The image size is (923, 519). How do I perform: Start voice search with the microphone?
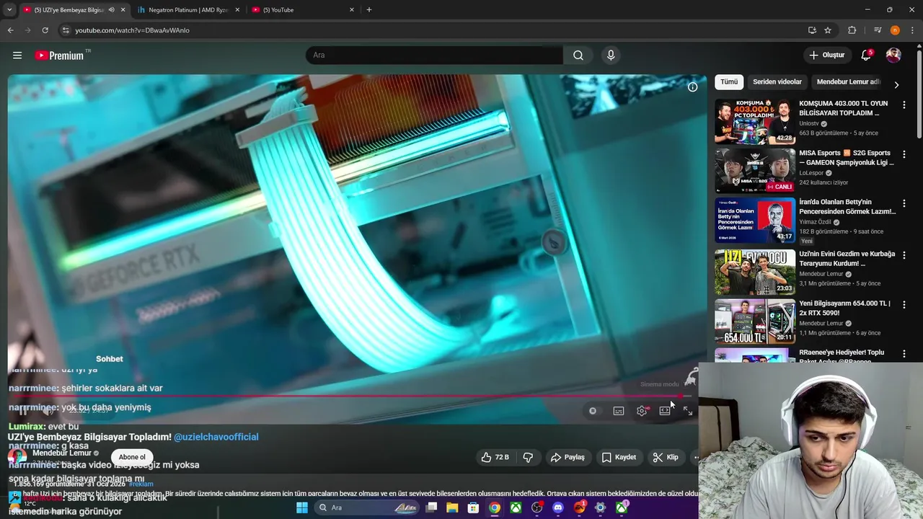point(611,56)
